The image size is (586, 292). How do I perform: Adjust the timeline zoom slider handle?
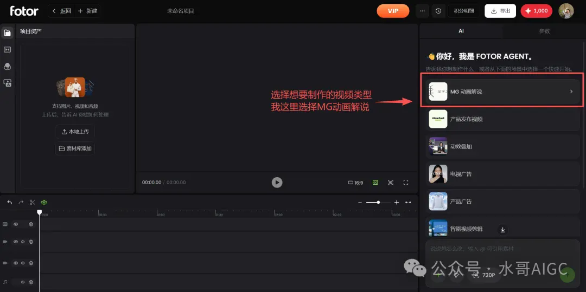coord(378,202)
